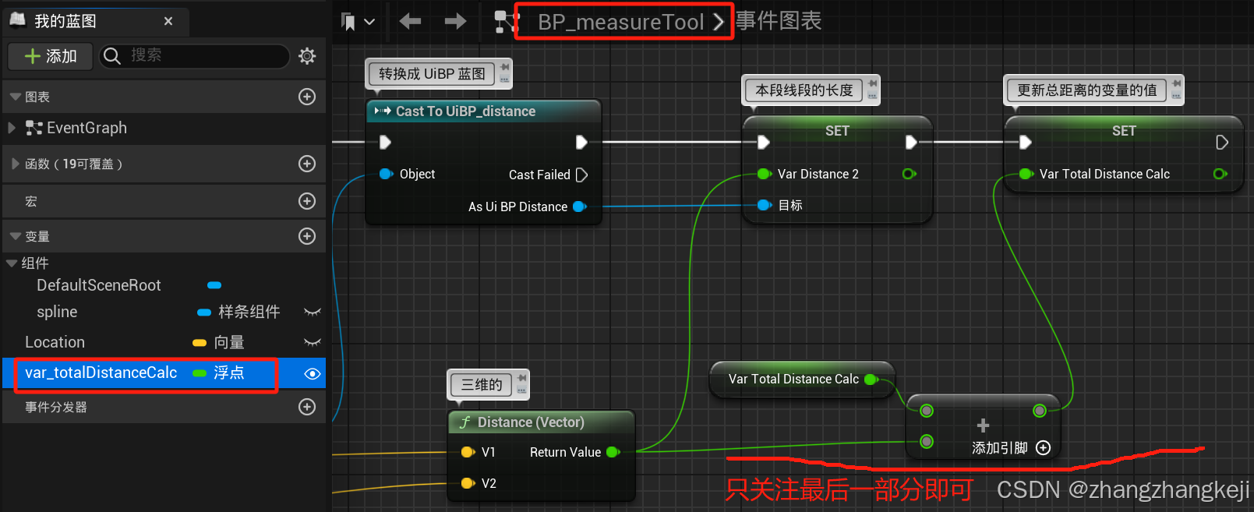The image size is (1254, 512).
Task: Click exec input pin of Cast node
Action: pyautogui.click(x=385, y=142)
